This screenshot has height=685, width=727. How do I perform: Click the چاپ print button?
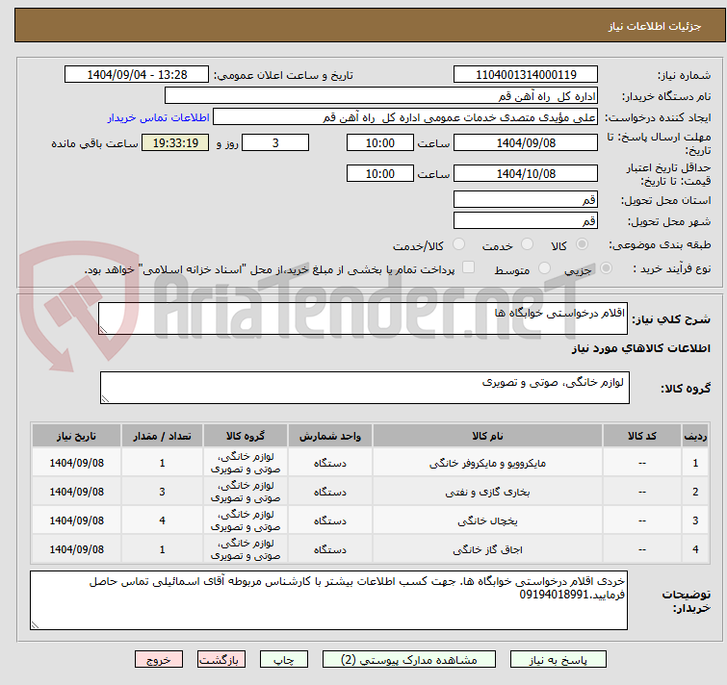pos(284,660)
